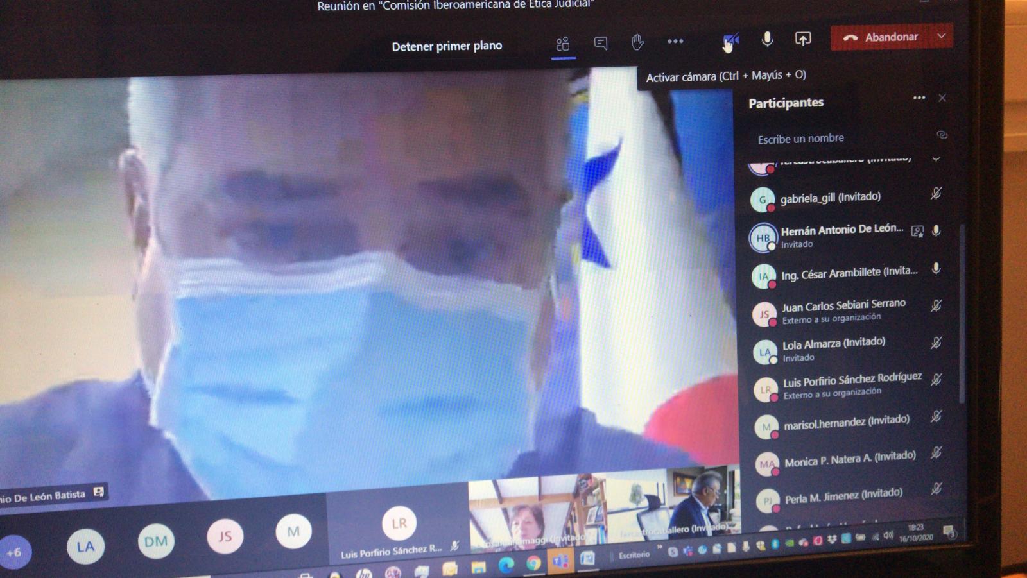1027x578 pixels.
Task: Open the notification center icon
Action: click(949, 531)
